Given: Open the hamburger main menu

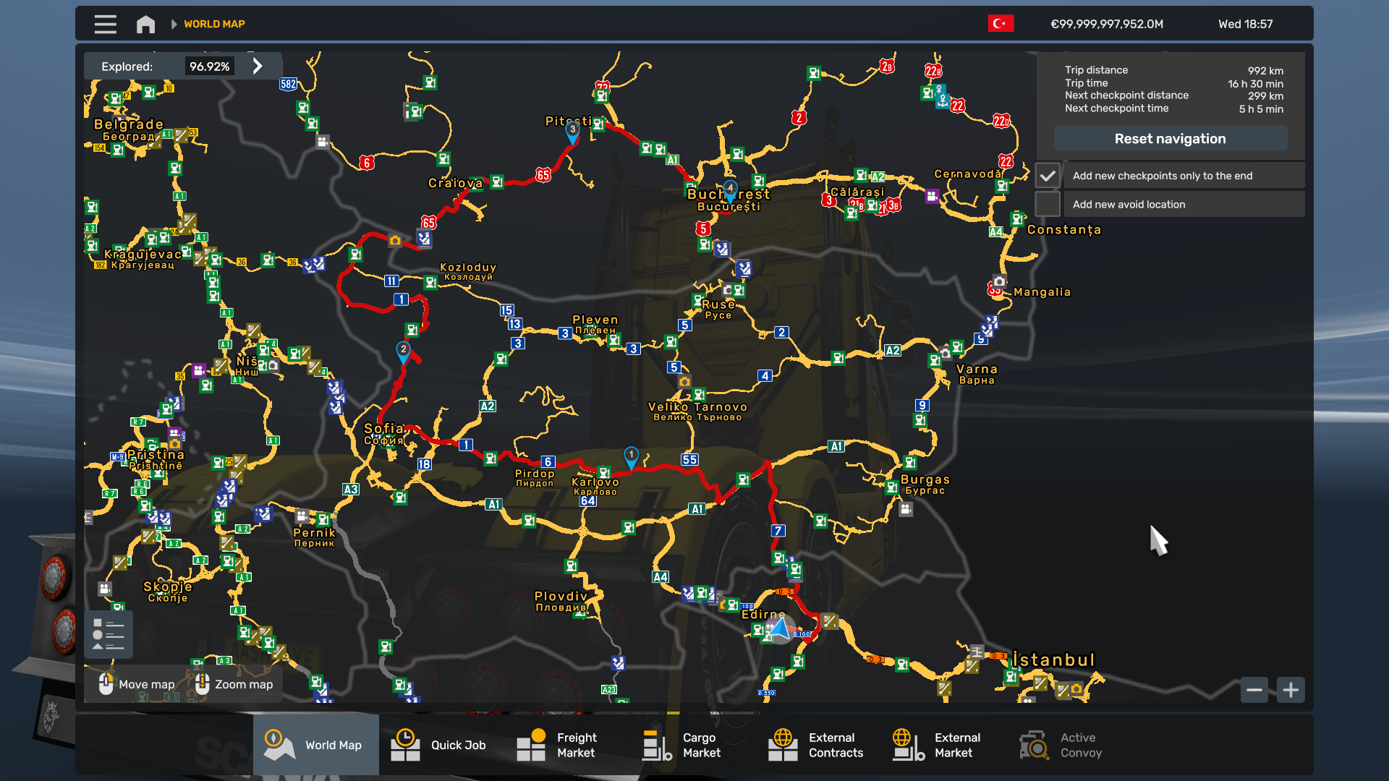Looking at the screenshot, I should tap(106, 24).
